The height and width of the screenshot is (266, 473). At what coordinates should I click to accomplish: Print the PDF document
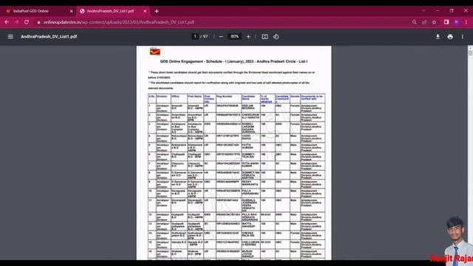click(450, 36)
